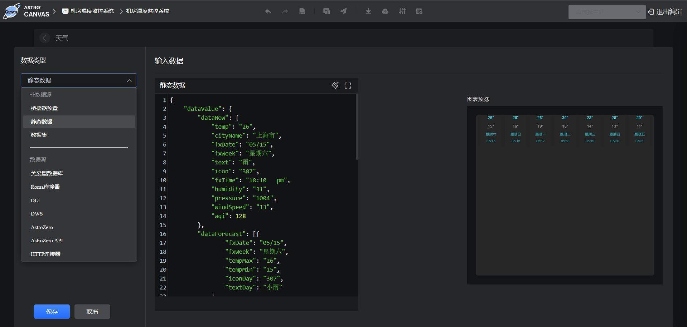Click the 30° high temperature in the preview
687x327 pixels.
point(565,118)
